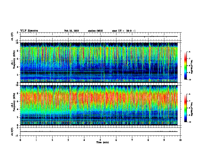Click the "2" tick on the time axis

(52, 140)
